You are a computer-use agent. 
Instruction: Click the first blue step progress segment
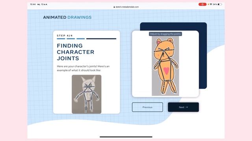click(61, 39)
